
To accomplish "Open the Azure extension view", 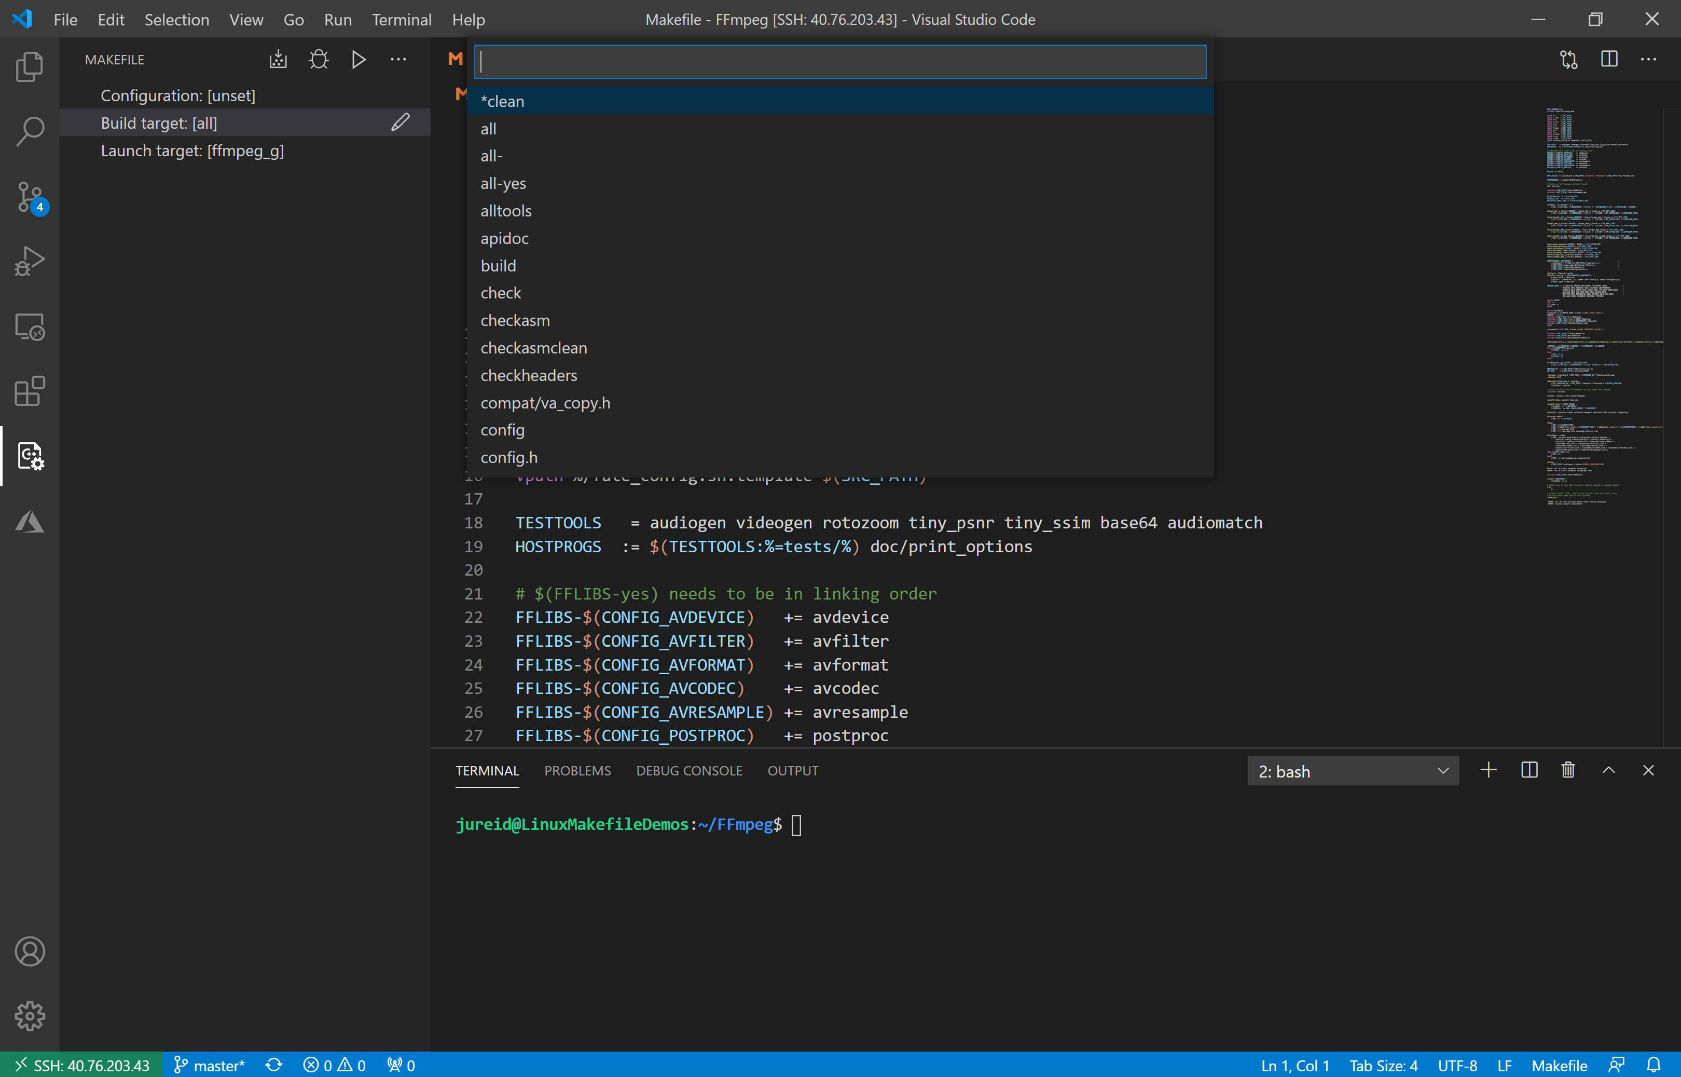I will 30,521.
